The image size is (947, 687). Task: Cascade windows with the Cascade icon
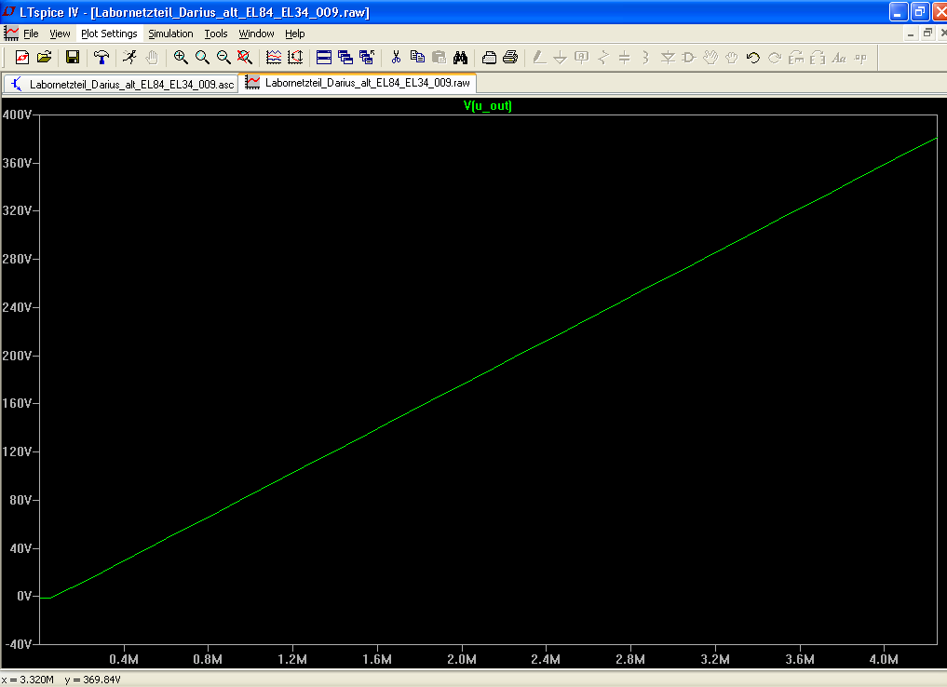345,58
